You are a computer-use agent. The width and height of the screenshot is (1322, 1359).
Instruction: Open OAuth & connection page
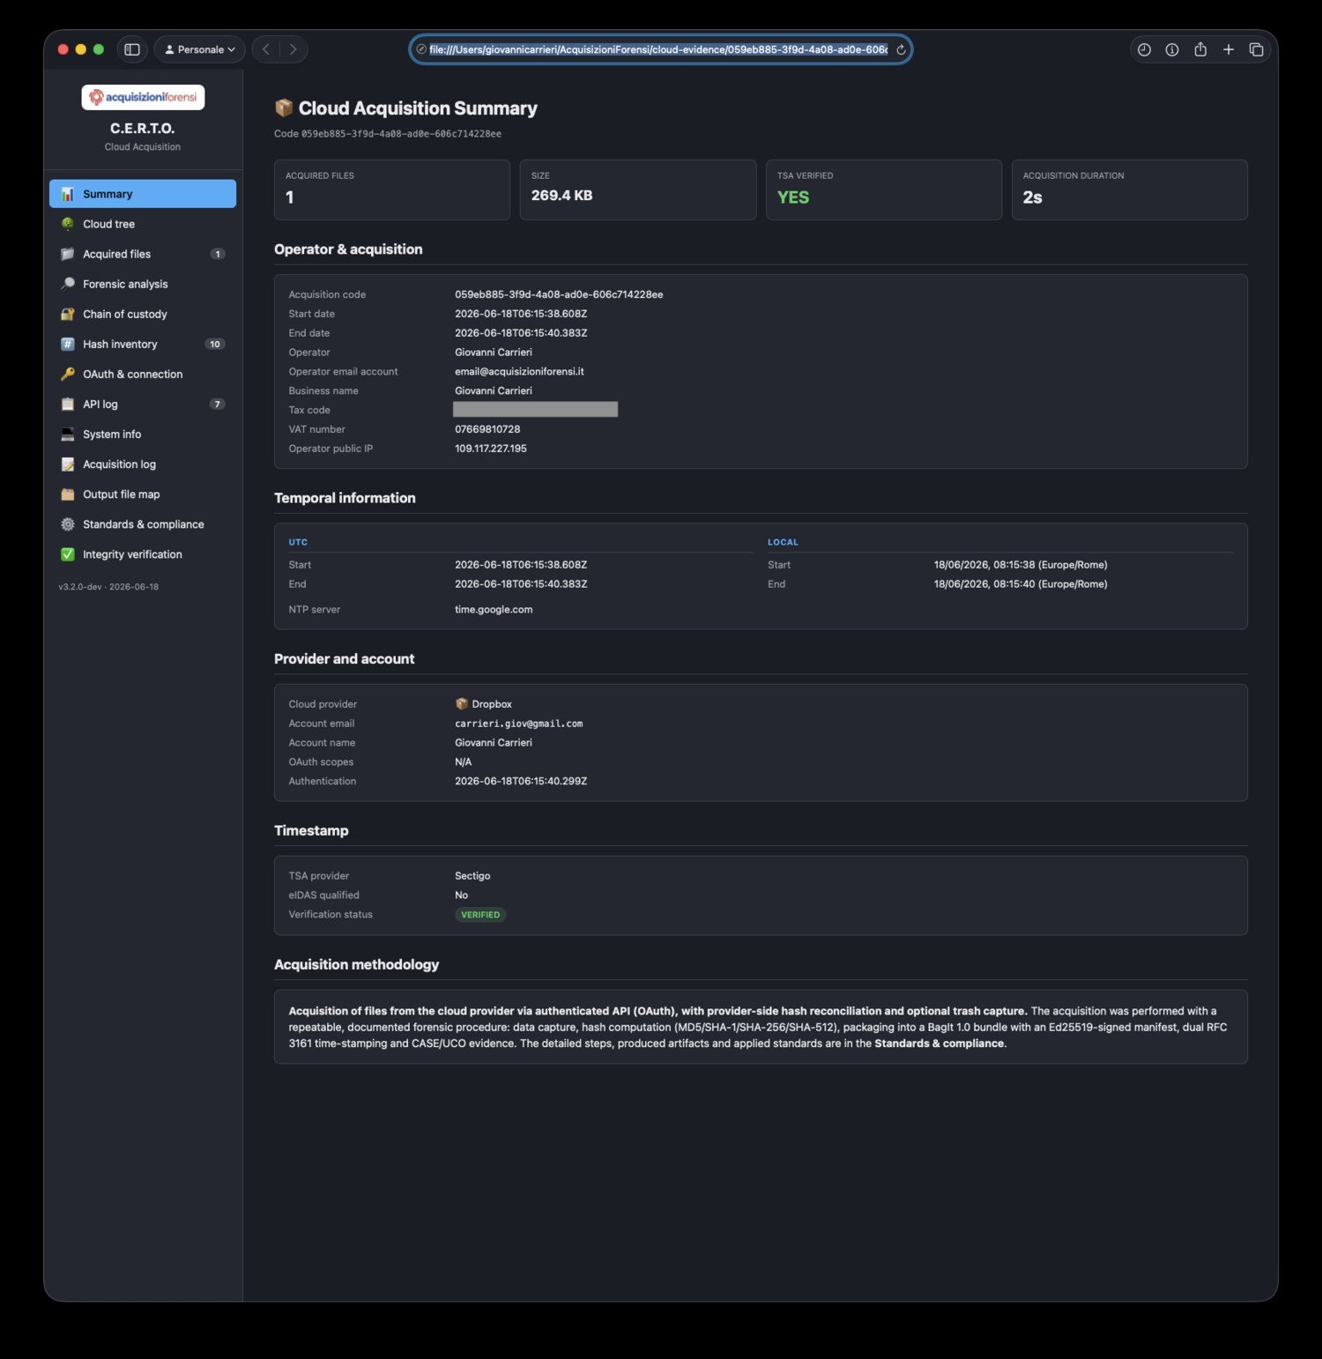[143, 374]
